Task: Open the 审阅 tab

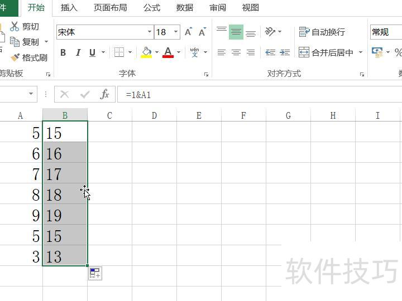Action: coord(218,8)
